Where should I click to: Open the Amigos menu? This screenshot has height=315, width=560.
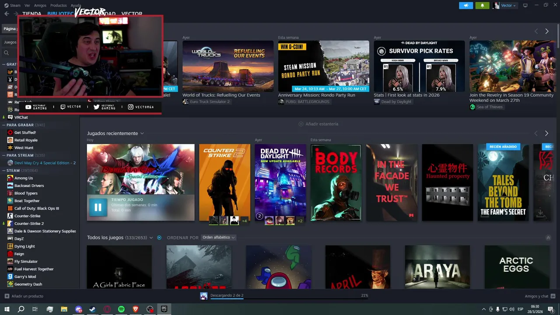coord(40,5)
